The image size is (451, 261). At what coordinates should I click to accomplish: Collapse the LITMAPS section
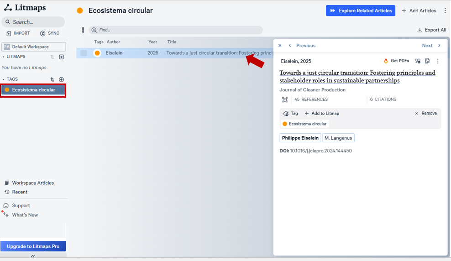coord(4,57)
